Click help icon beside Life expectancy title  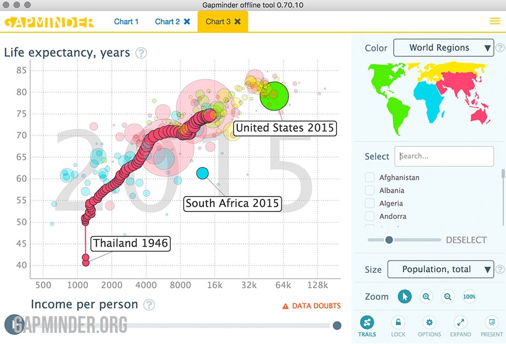[x=141, y=53]
